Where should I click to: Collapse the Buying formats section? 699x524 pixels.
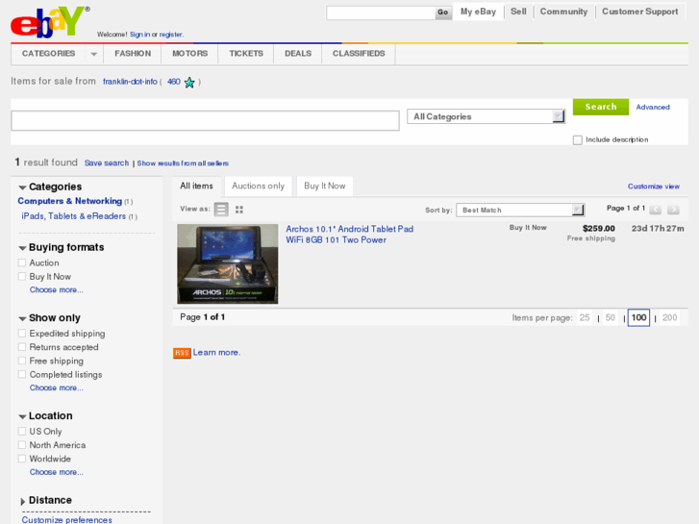coord(22,248)
